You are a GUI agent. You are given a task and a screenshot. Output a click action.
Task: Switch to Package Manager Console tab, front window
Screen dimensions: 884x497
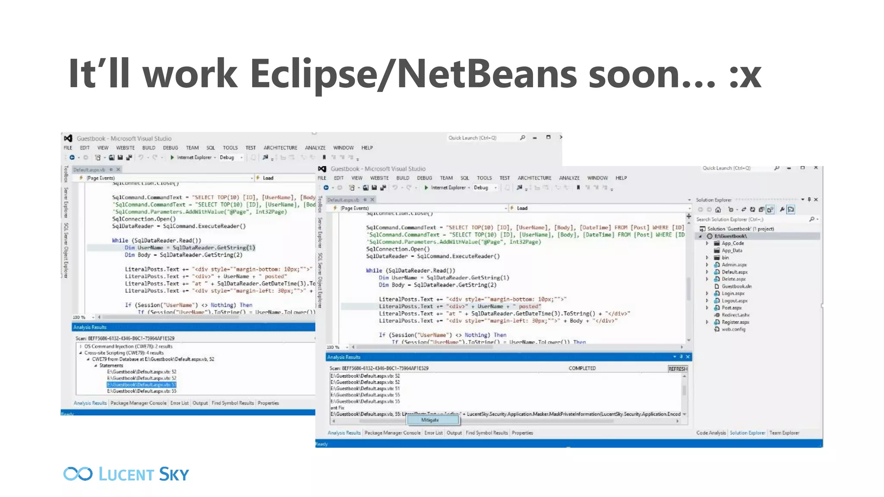pyautogui.click(x=392, y=433)
